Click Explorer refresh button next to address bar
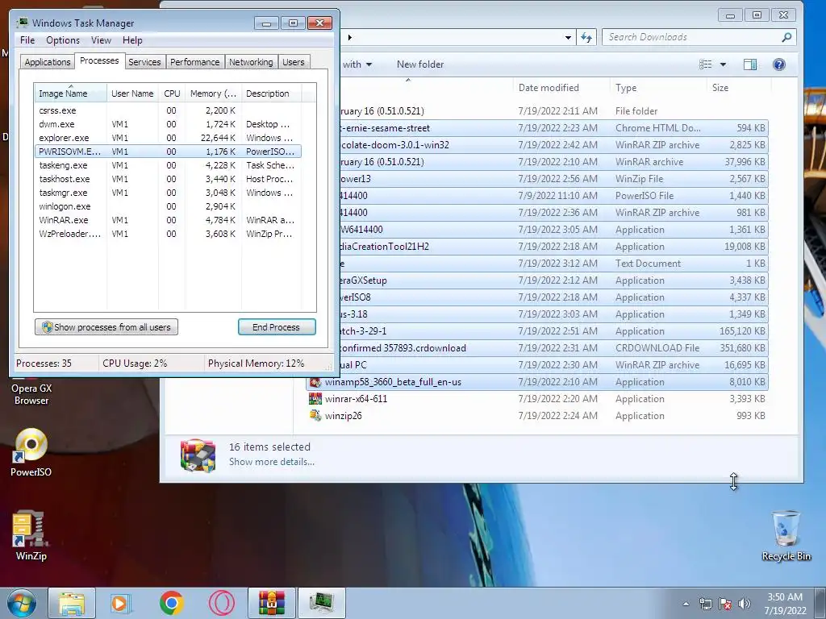Screen dimensions: 826x619 [x=586, y=37]
